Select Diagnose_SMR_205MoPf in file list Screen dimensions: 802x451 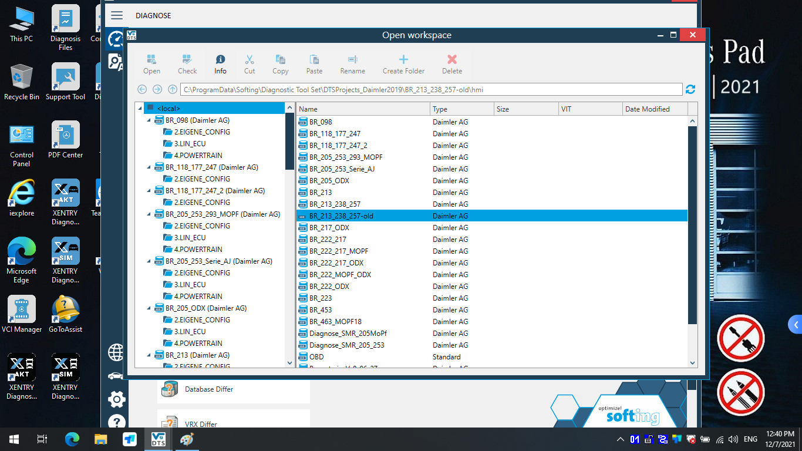[x=492, y=334]
